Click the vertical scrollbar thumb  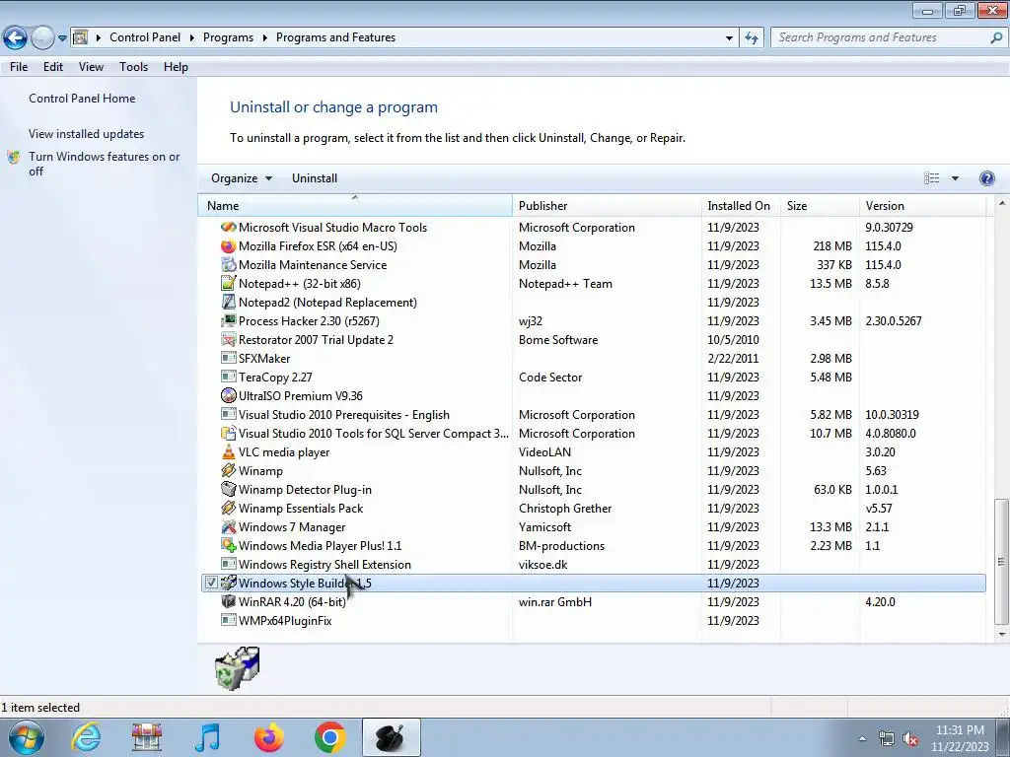[1001, 561]
